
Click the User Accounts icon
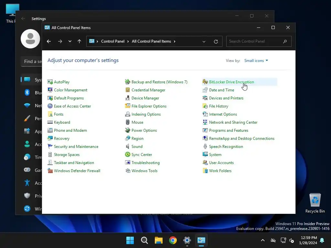[x=205, y=163]
